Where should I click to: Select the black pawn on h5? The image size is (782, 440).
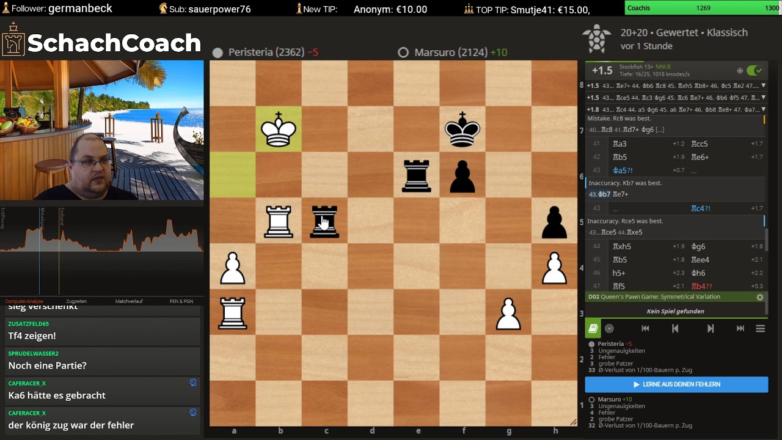(554, 221)
